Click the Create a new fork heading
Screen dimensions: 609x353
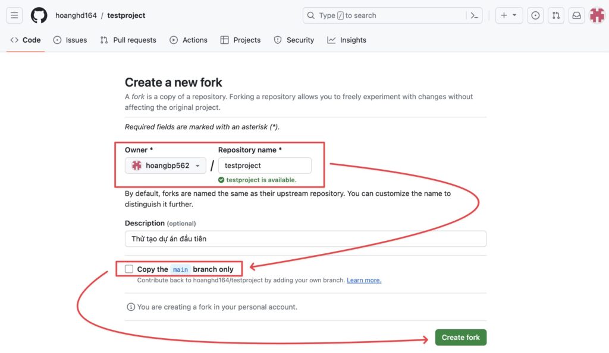[x=173, y=82]
